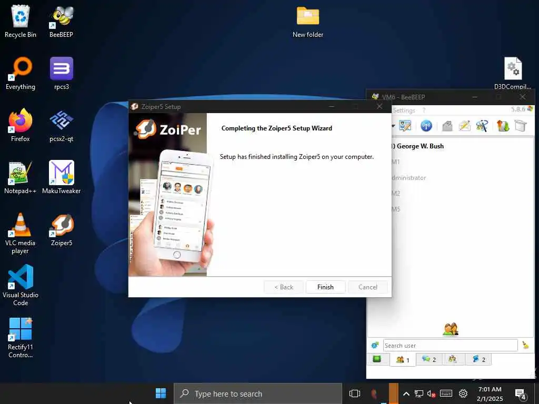
Task: Select the Notepad++ desktop shortcut
Action: click(21, 178)
